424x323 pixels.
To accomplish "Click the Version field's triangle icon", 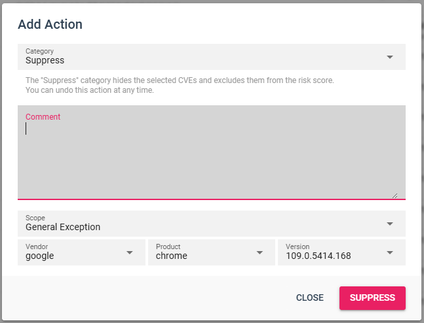I will click(390, 252).
